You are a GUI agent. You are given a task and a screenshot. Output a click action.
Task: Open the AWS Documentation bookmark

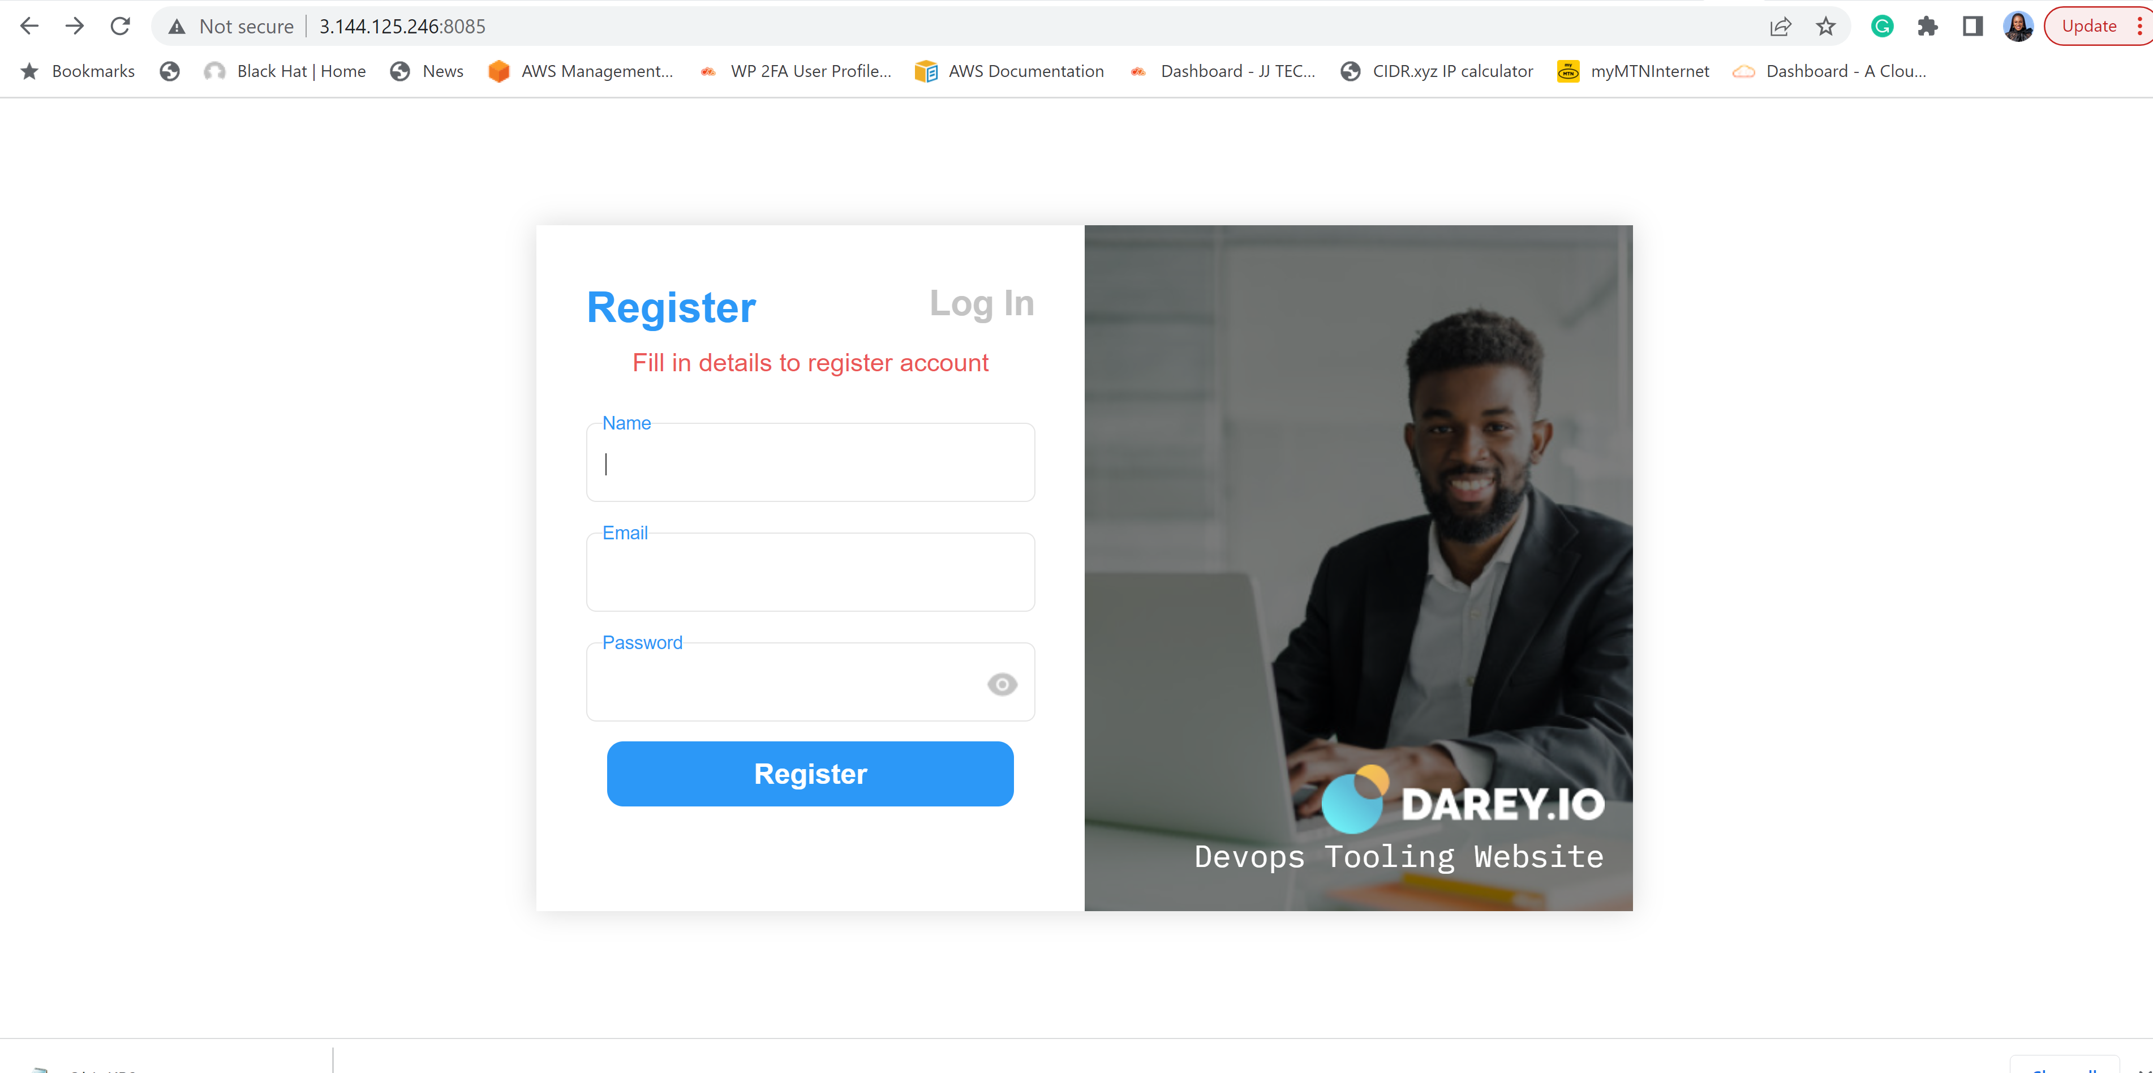pos(1009,71)
